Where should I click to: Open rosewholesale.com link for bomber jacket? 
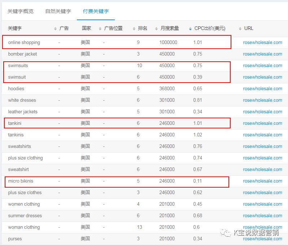262,54
